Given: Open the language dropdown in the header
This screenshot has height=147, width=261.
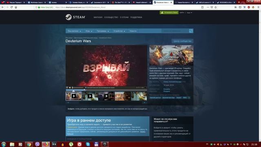Looking at the screenshot, I should 189,13.
